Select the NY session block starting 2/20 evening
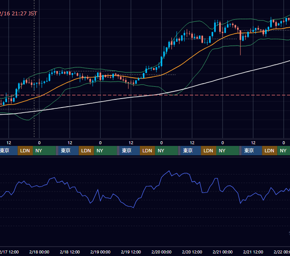Viewport: 290px width, 256px height. click(227, 151)
